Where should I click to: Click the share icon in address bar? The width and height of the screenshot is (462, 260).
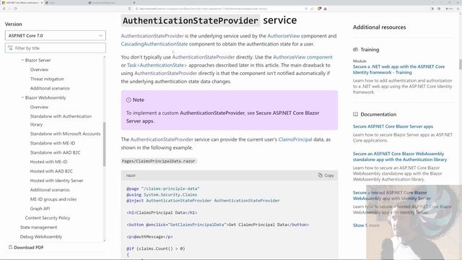(313, 9)
